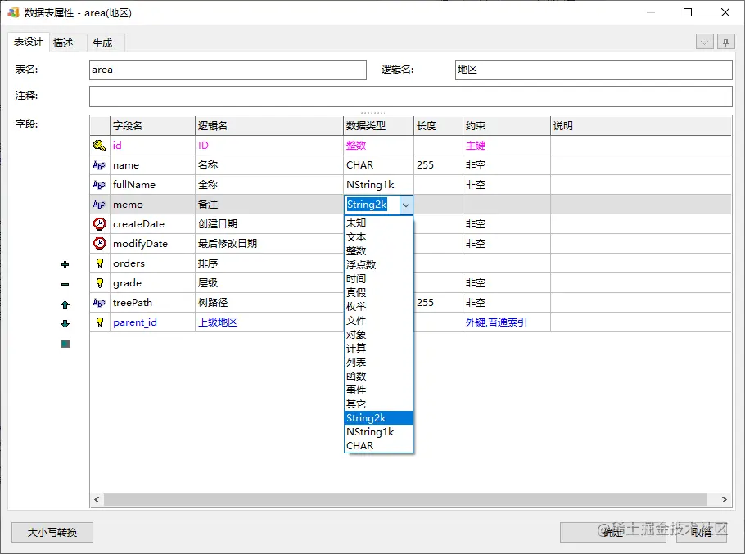Viewport: 745px width, 554px height.
Task: Click the 大小写转换 button
Action: (52, 532)
